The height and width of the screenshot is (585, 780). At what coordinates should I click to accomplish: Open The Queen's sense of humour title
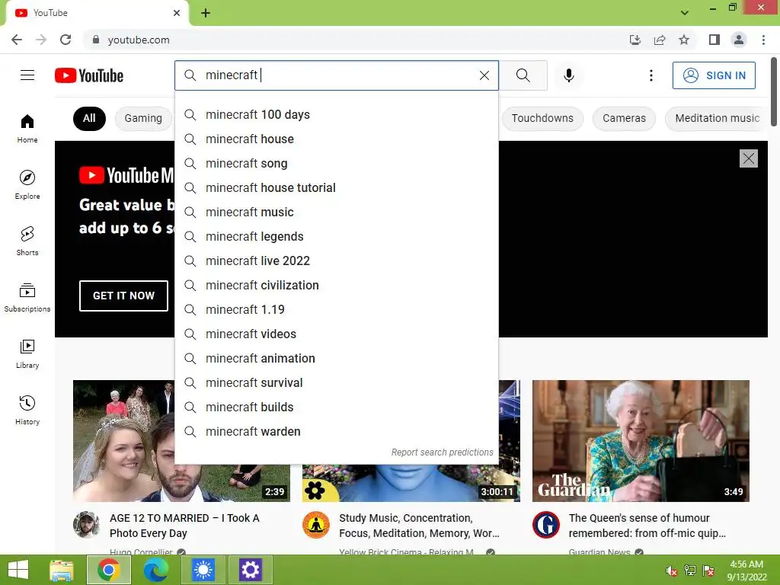pos(647,526)
